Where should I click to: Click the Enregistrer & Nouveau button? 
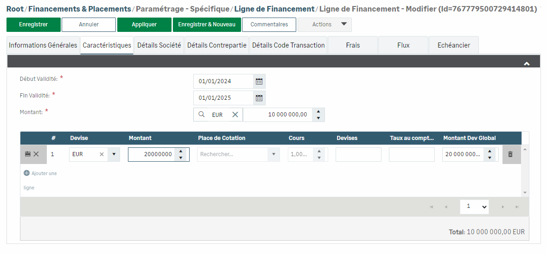[207, 24]
